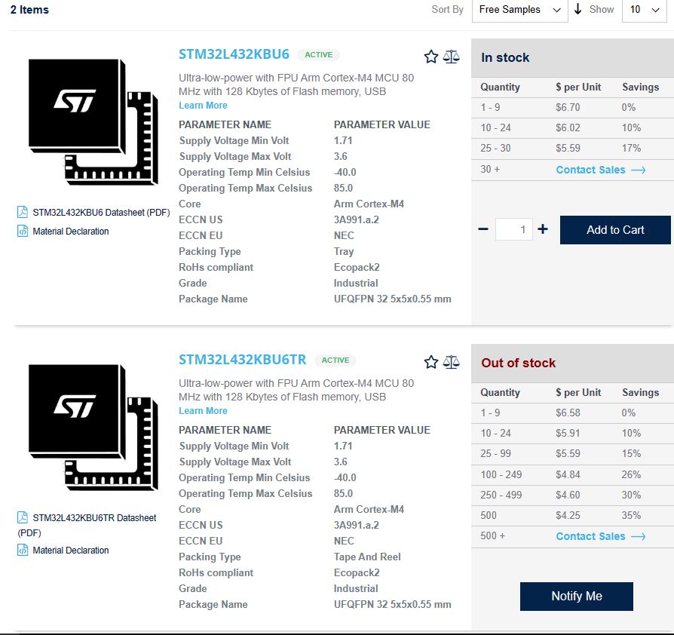The image size is (674, 635).
Task: Compare STM32L432KBU6 using the scales icon
Action: coord(451,57)
